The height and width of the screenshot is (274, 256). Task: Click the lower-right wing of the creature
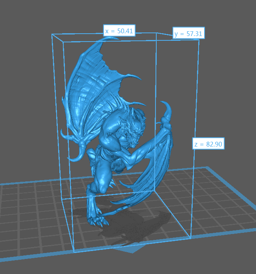tap(152, 174)
